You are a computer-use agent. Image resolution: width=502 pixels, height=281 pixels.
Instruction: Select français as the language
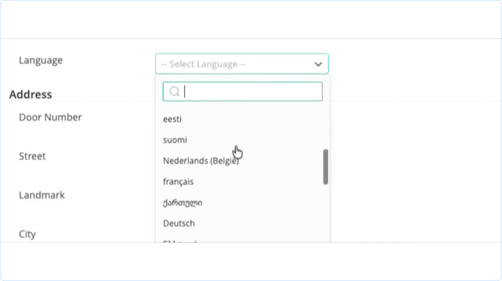[178, 181]
